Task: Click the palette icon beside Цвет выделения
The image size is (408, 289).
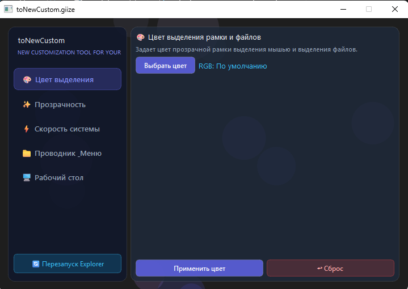Action: pos(27,80)
